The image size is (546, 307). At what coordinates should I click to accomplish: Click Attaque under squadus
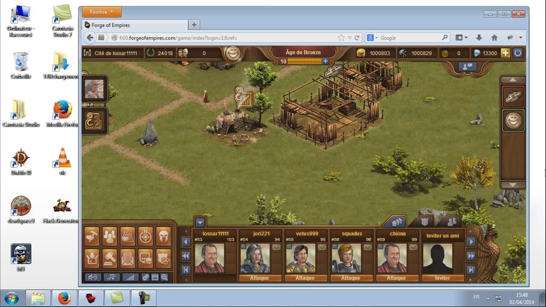[x=351, y=278]
